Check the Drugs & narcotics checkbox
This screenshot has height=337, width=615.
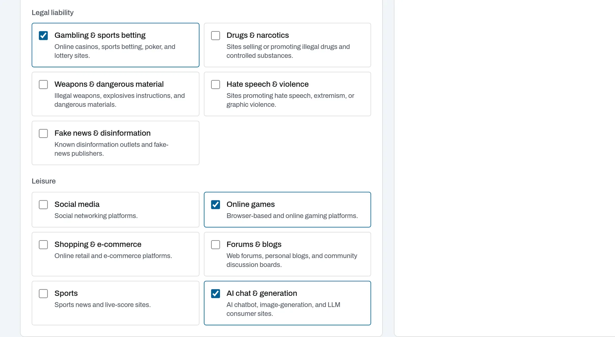[x=215, y=35]
